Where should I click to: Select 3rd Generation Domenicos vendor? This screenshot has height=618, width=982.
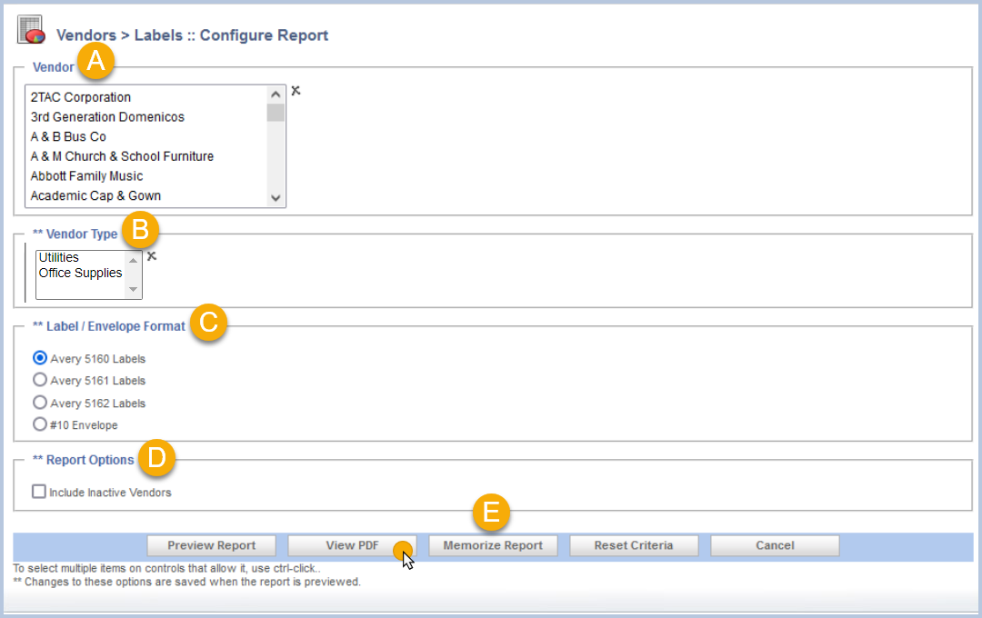coord(107,117)
